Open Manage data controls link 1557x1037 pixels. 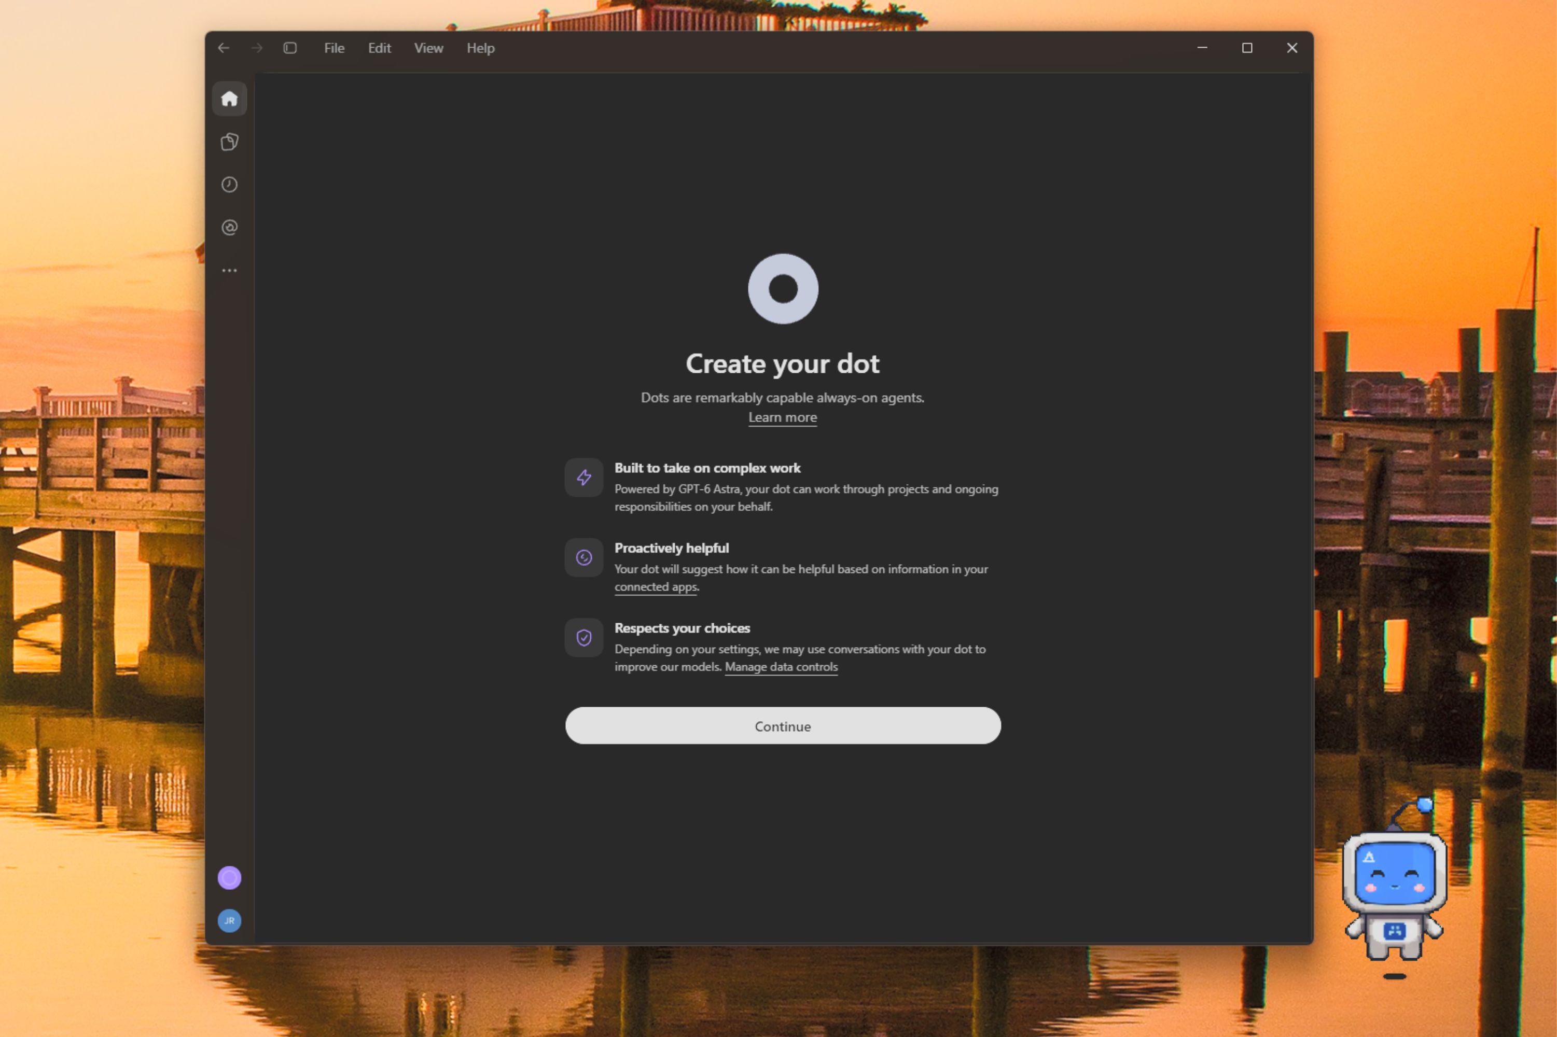click(781, 667)
